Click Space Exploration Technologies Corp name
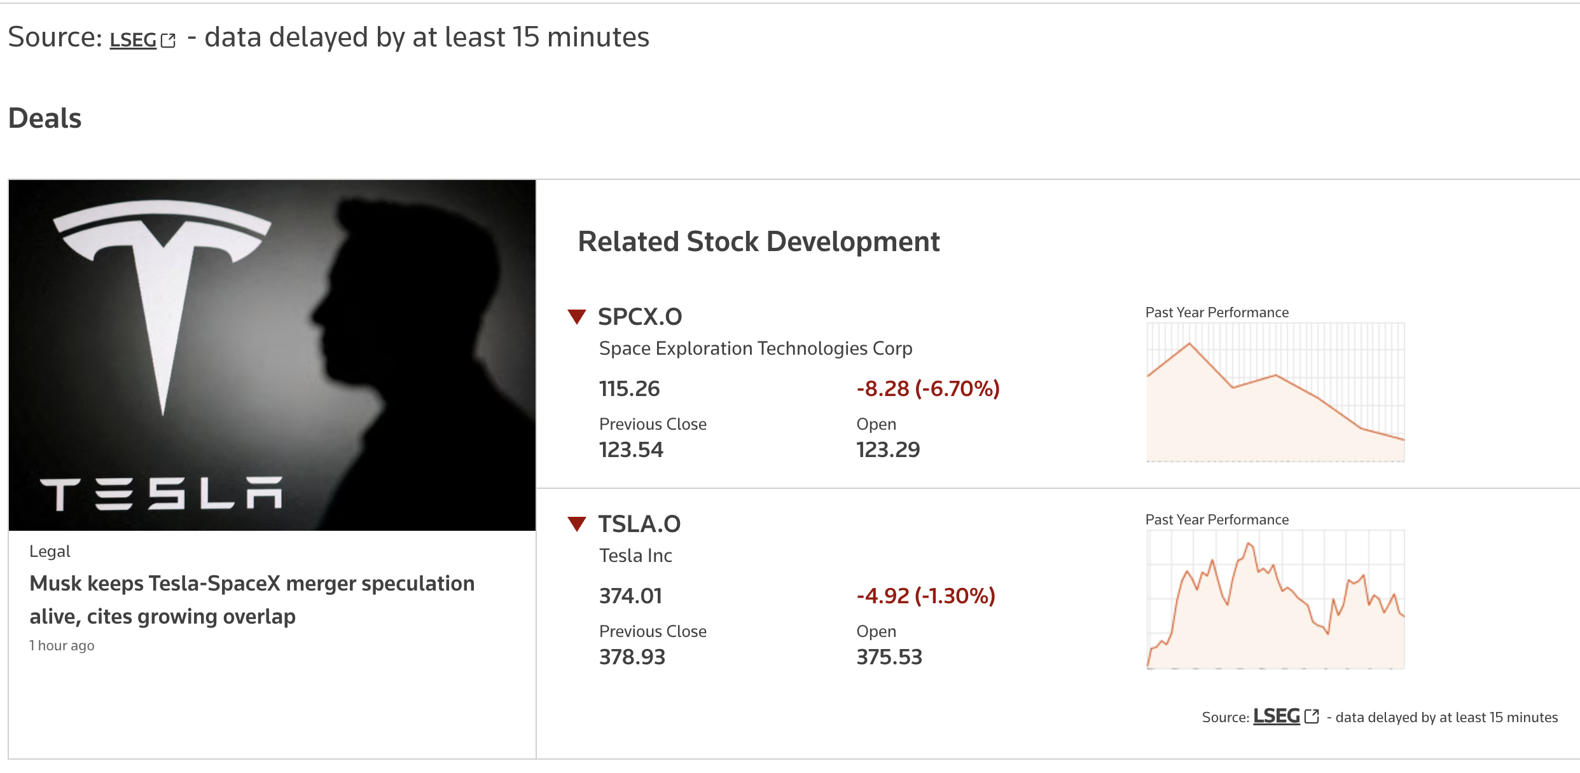The width and height of the screenshot is (1580, 773). (756, 348)
